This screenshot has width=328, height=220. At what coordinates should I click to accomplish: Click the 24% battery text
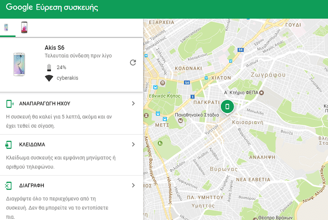pyautogui.click(x=61, y=67)
